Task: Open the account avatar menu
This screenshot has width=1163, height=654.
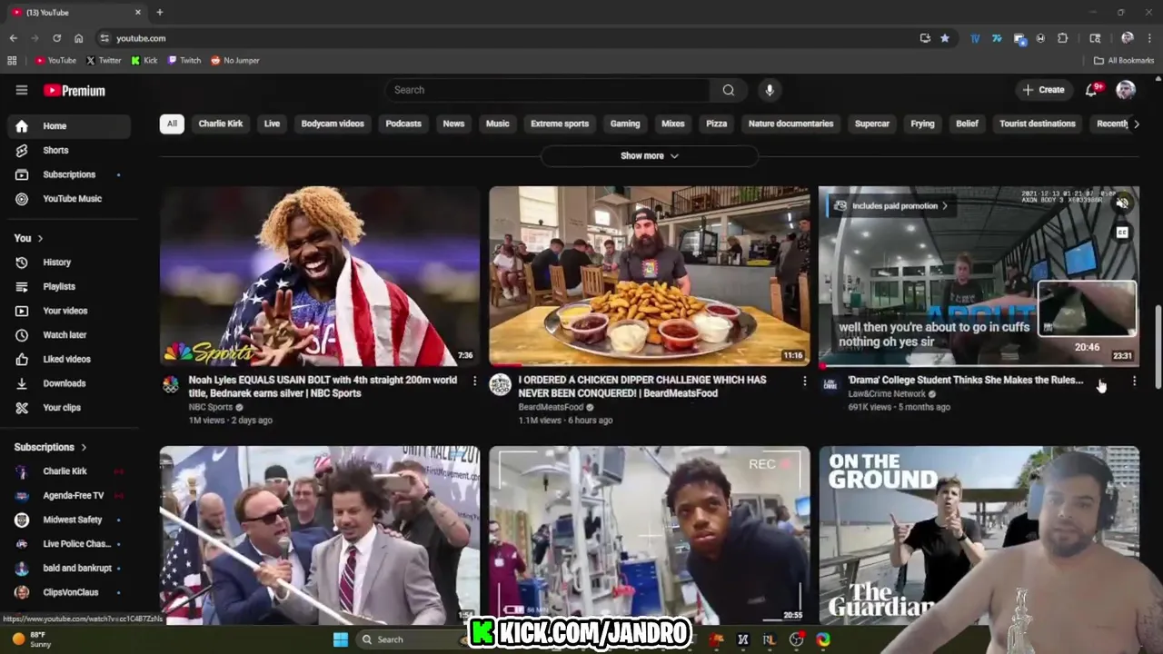Action: pos(1126,89)
